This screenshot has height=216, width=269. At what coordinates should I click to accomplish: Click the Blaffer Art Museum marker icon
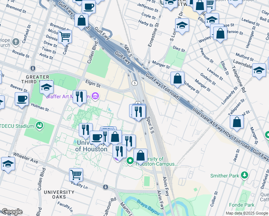(x=95, y=96)
